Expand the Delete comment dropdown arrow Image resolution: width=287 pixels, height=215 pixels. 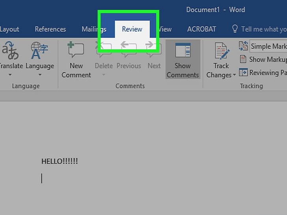click(x=104, y=74)
